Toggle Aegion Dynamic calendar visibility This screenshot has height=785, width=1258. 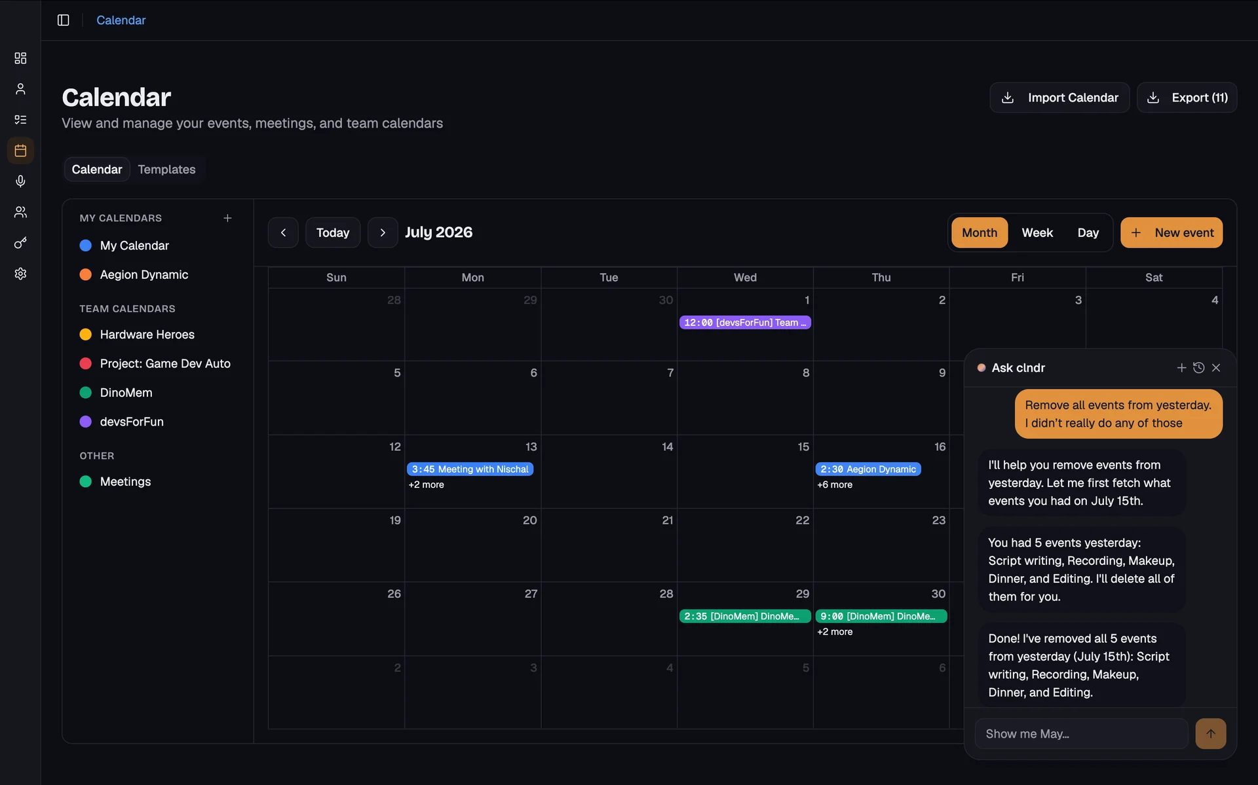pyautogui.click(x=134, y=275)
